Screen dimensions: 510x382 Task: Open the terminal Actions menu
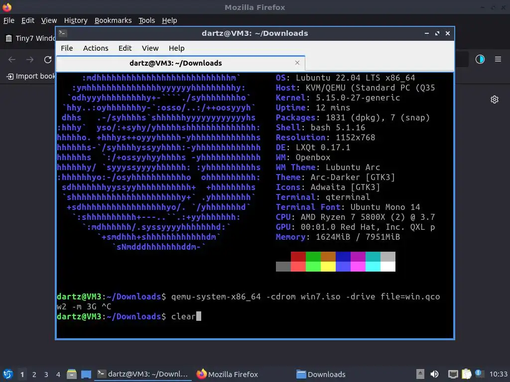click(96, 48)
